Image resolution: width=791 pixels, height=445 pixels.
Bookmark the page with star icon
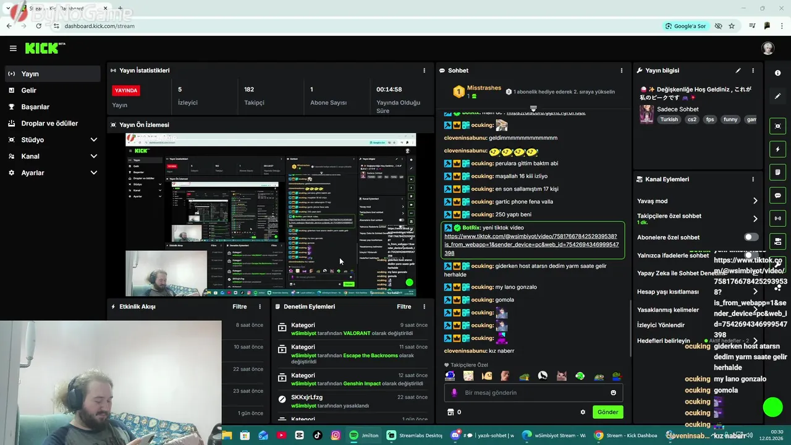coord(732,26)
